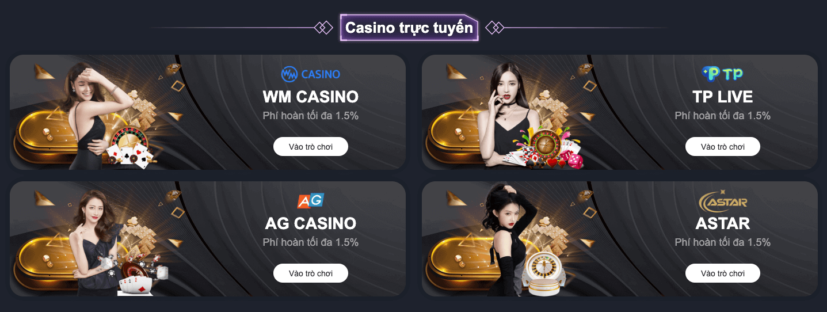Open ASTAR via Vào trò chơi button
This screenshot has height=312, width=827.
(723, 273)
